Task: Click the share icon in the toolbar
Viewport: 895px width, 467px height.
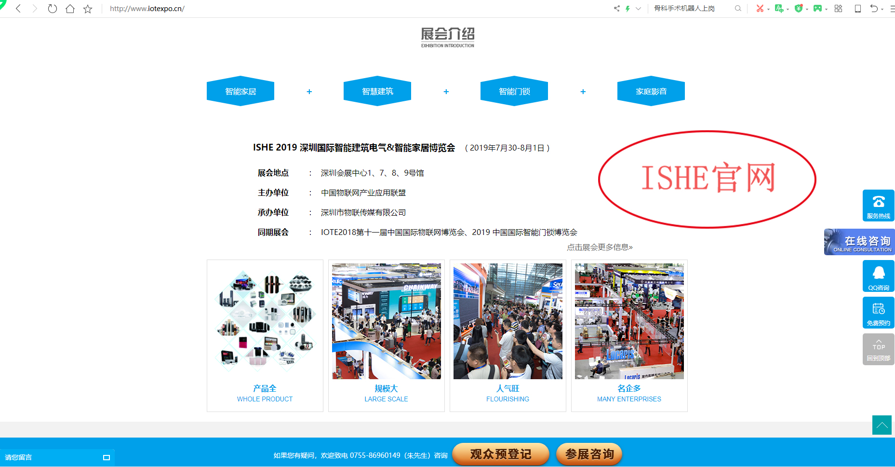Action: point(617,8)
